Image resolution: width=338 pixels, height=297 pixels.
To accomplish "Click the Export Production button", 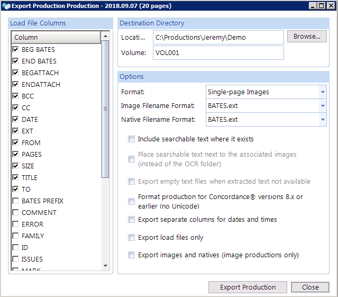I will click(x=248, y=287).
